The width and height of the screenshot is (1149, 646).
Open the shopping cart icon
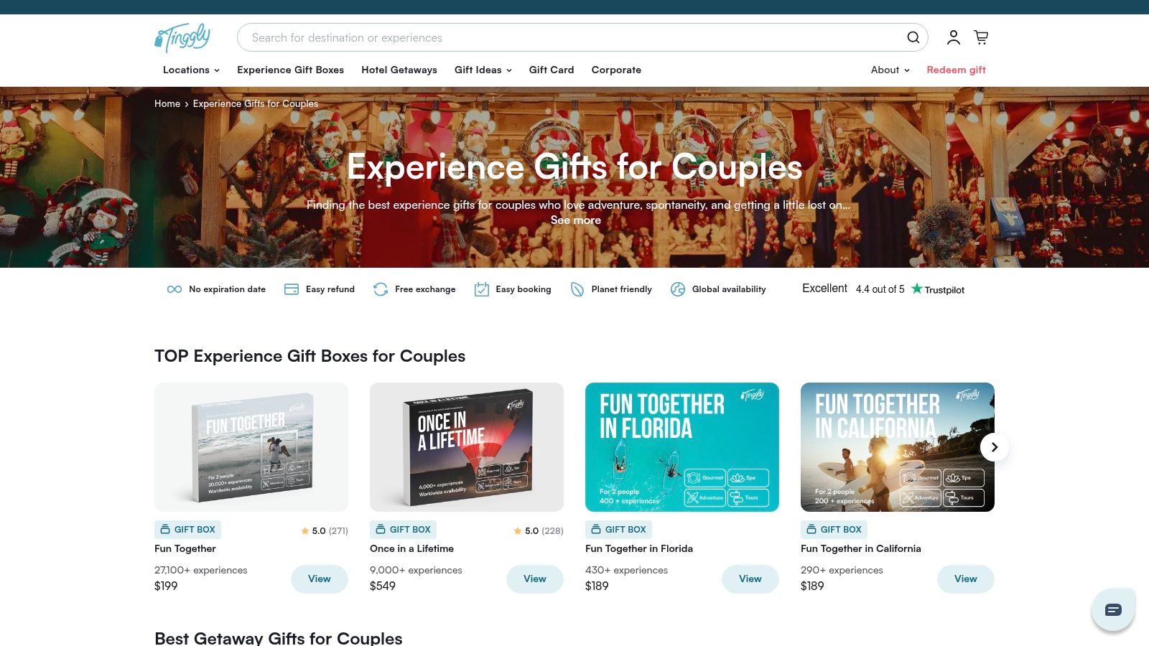981,37
